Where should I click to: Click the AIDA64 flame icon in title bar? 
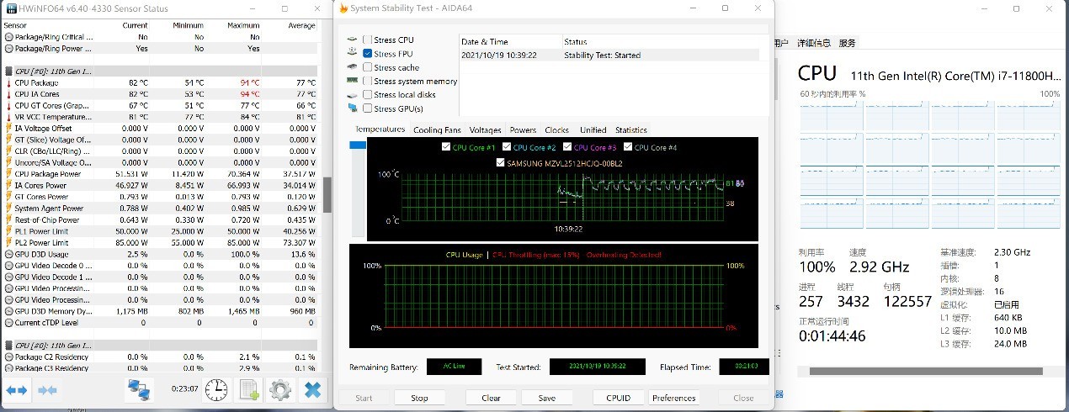(343, 8)
